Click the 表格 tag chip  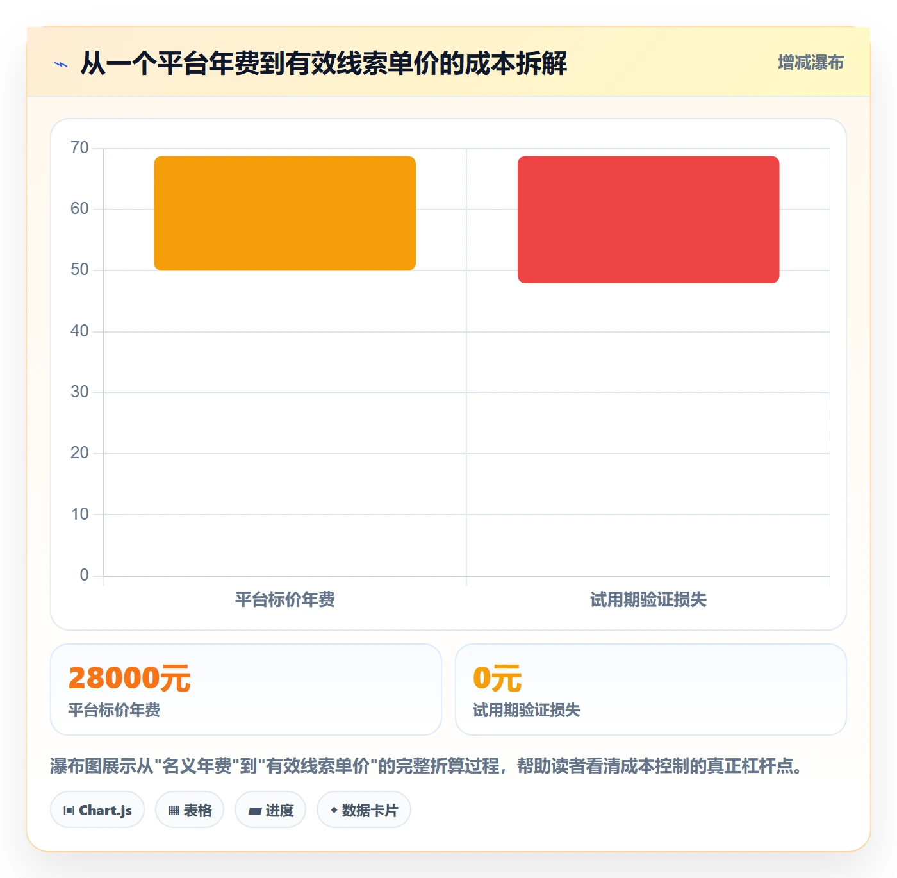[190, 810]
